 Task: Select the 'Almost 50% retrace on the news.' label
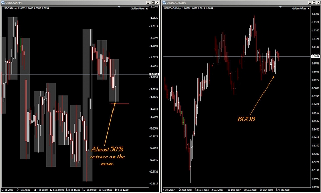108,156
